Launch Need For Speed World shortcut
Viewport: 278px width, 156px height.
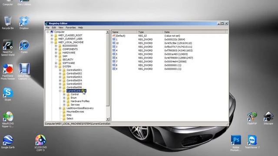click(x=8, y=47)
